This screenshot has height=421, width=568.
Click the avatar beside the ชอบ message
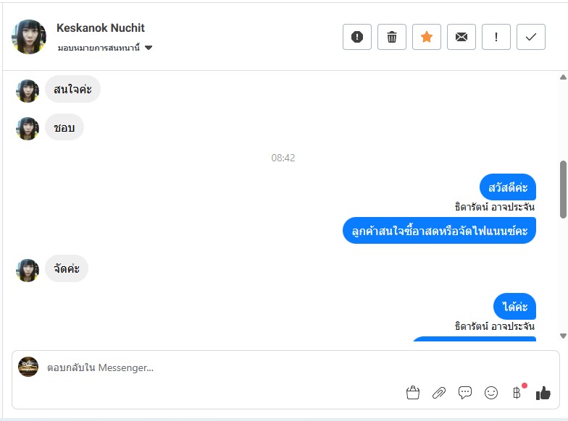coord(28,128)
